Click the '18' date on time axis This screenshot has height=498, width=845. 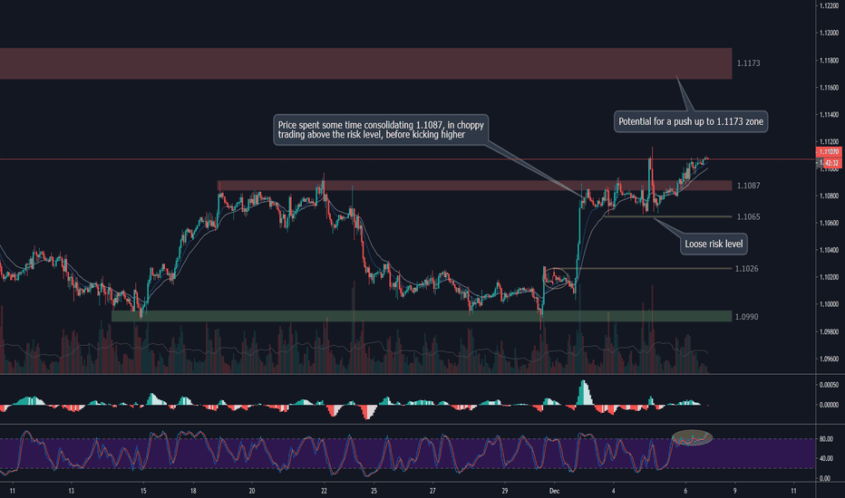[x=193, y=491]
